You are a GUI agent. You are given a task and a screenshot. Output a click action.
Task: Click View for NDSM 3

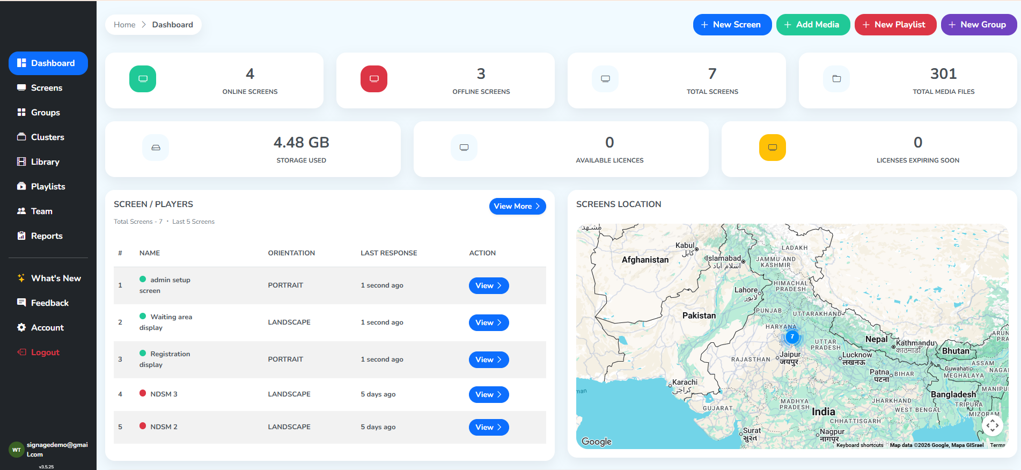489,395
